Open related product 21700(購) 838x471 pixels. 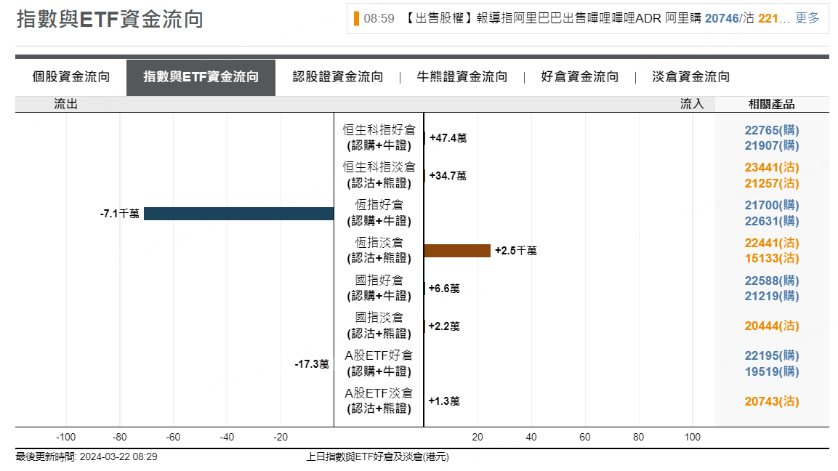tap(772, 205)
